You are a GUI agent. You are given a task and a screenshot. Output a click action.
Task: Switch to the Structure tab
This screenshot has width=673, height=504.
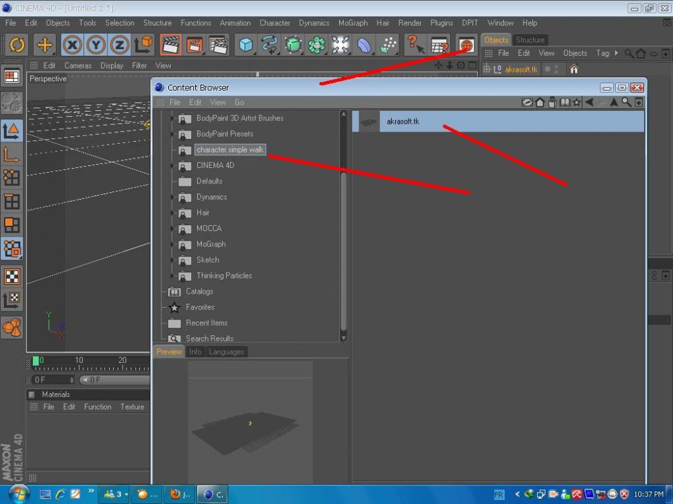coord(530,40)
